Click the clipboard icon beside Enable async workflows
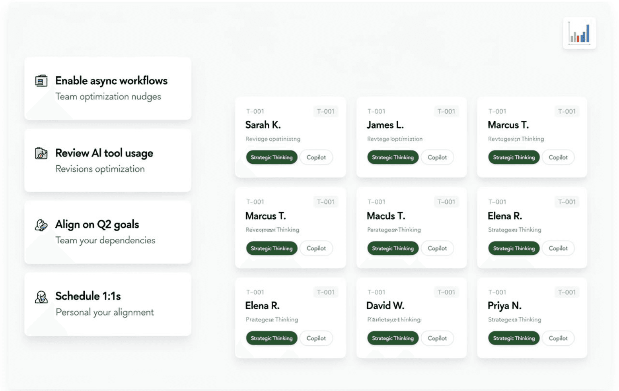Screen dimensions: 619x391 point(41,81)
